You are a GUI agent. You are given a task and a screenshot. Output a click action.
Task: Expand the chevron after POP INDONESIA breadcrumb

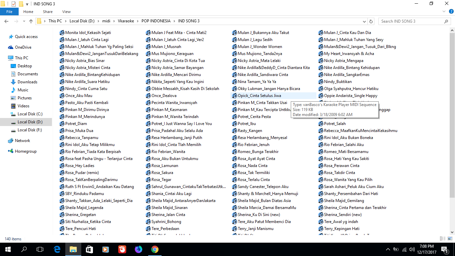174,21
